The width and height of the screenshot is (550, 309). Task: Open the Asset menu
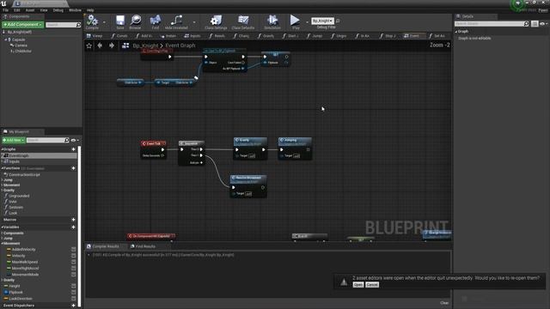pyautogui.click(x=30, y=10)
